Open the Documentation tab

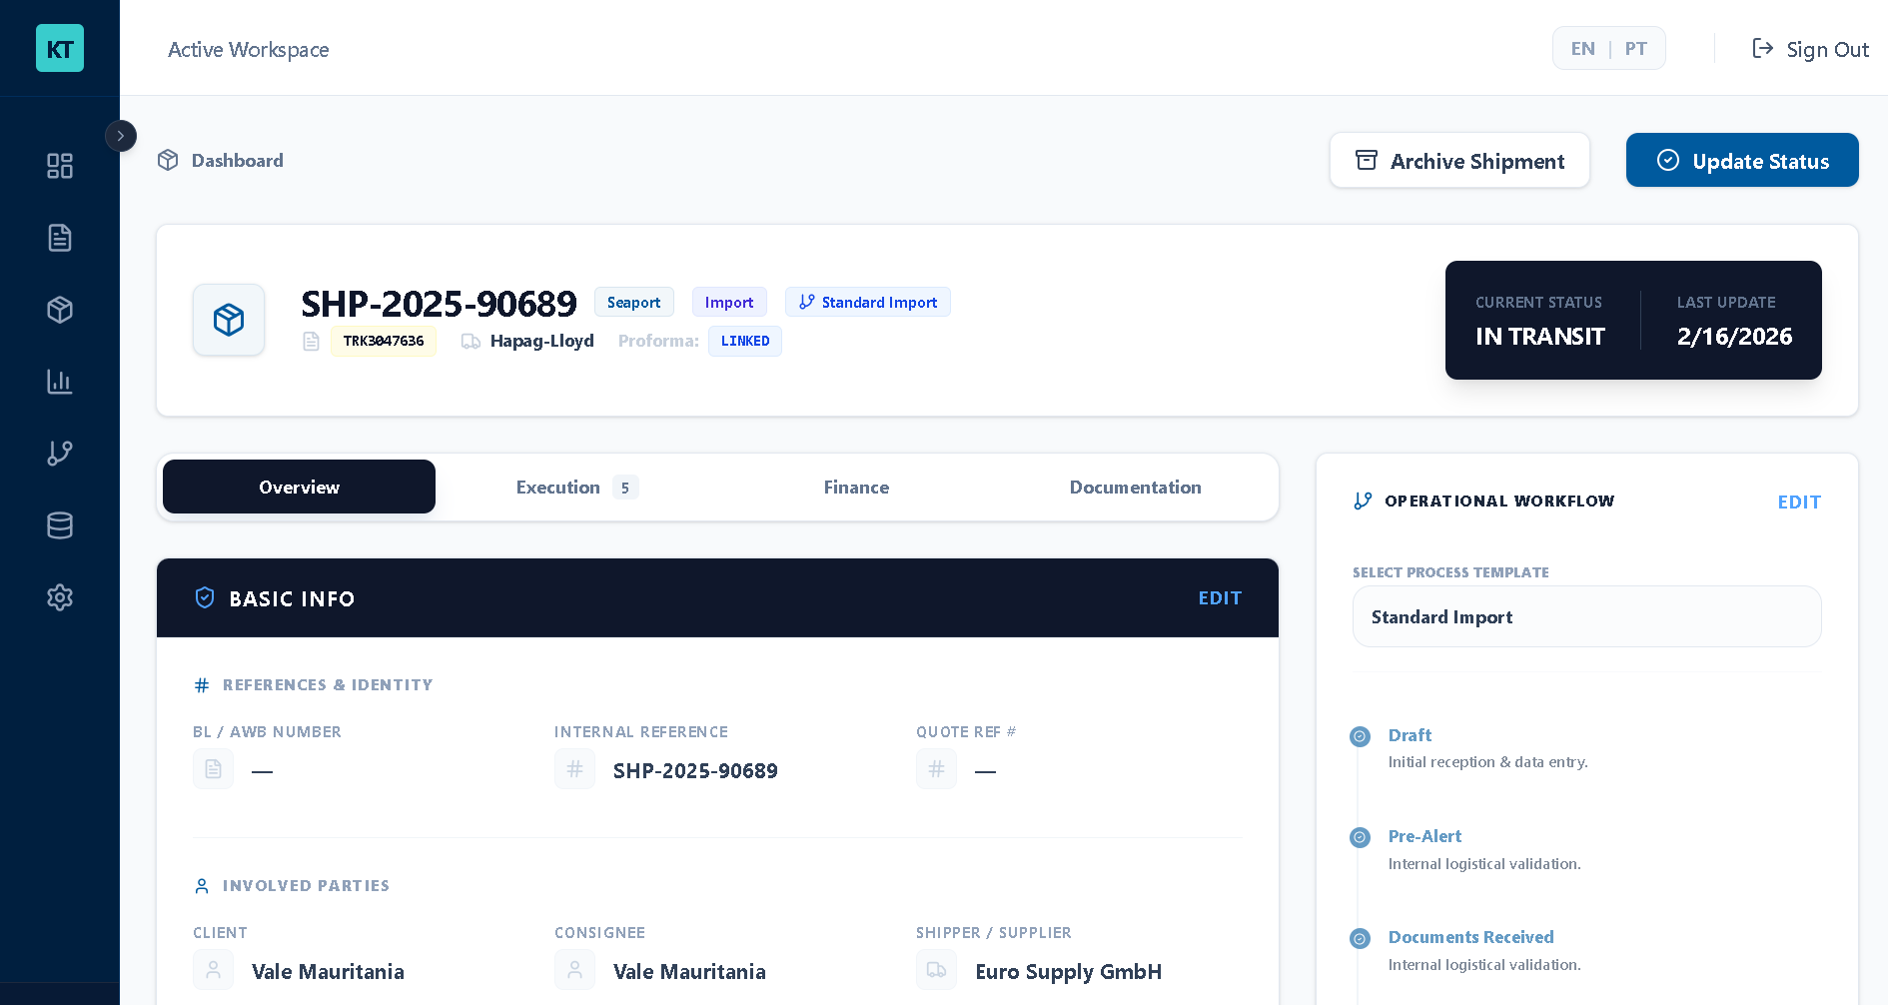(x=1135, y=488)
